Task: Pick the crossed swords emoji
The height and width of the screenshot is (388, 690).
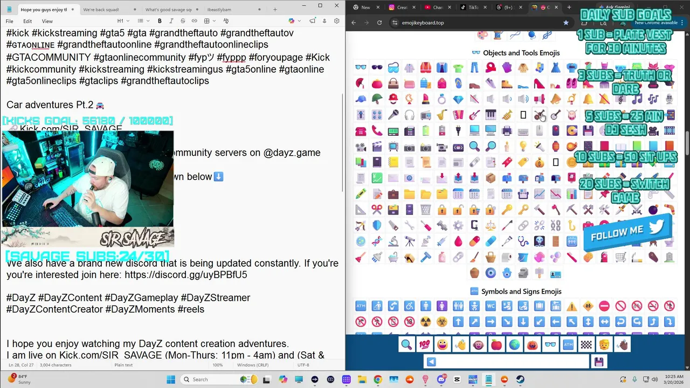Action: [x=637, y=210]
